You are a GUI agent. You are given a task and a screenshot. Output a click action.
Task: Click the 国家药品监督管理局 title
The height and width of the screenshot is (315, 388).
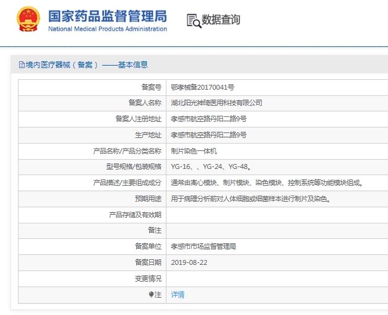pos(108,16)
